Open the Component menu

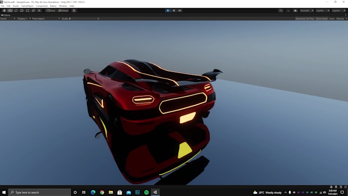click(42, 6)
